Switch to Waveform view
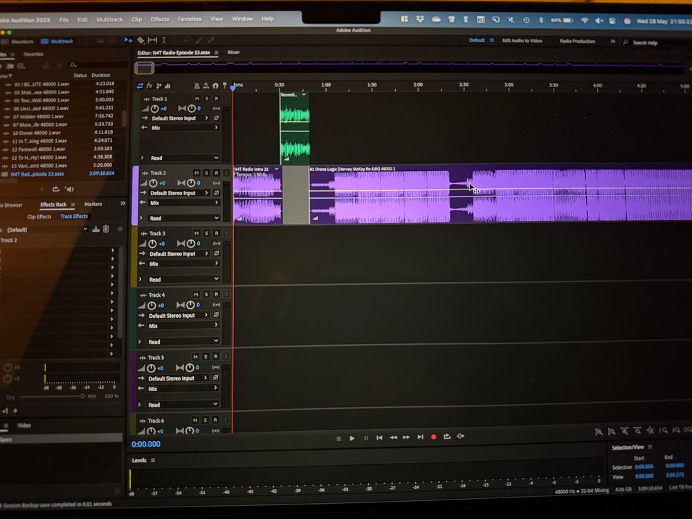 18,42
